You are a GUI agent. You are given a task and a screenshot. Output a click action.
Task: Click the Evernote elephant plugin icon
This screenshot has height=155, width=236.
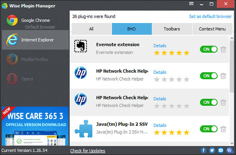(81, 46)
